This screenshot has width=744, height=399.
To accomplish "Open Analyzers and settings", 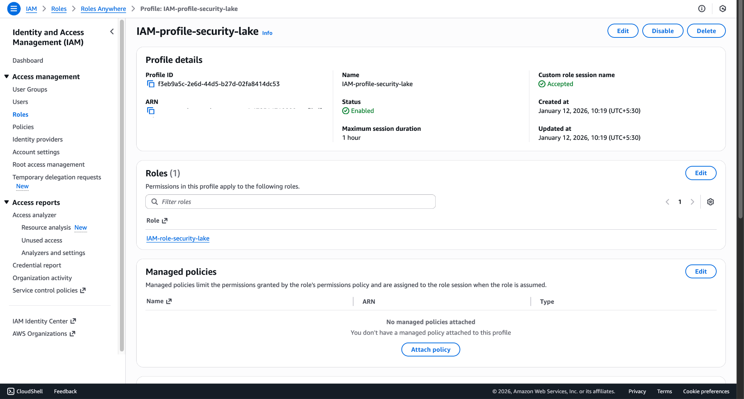I will 53,253.
